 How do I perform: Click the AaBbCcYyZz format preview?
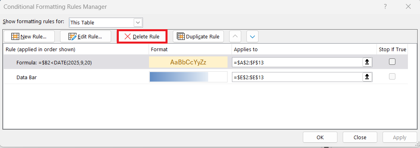188,62
